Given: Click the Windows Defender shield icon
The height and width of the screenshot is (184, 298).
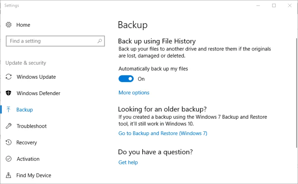Looking at the screenshot, I should (x=9, y=93).
